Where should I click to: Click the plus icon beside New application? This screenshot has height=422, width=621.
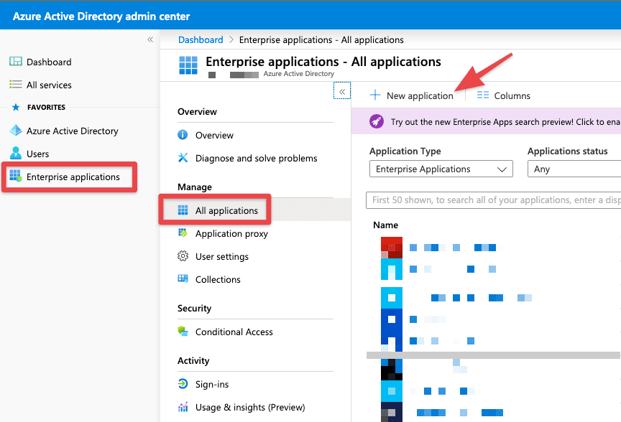click(x=374, y=95)
